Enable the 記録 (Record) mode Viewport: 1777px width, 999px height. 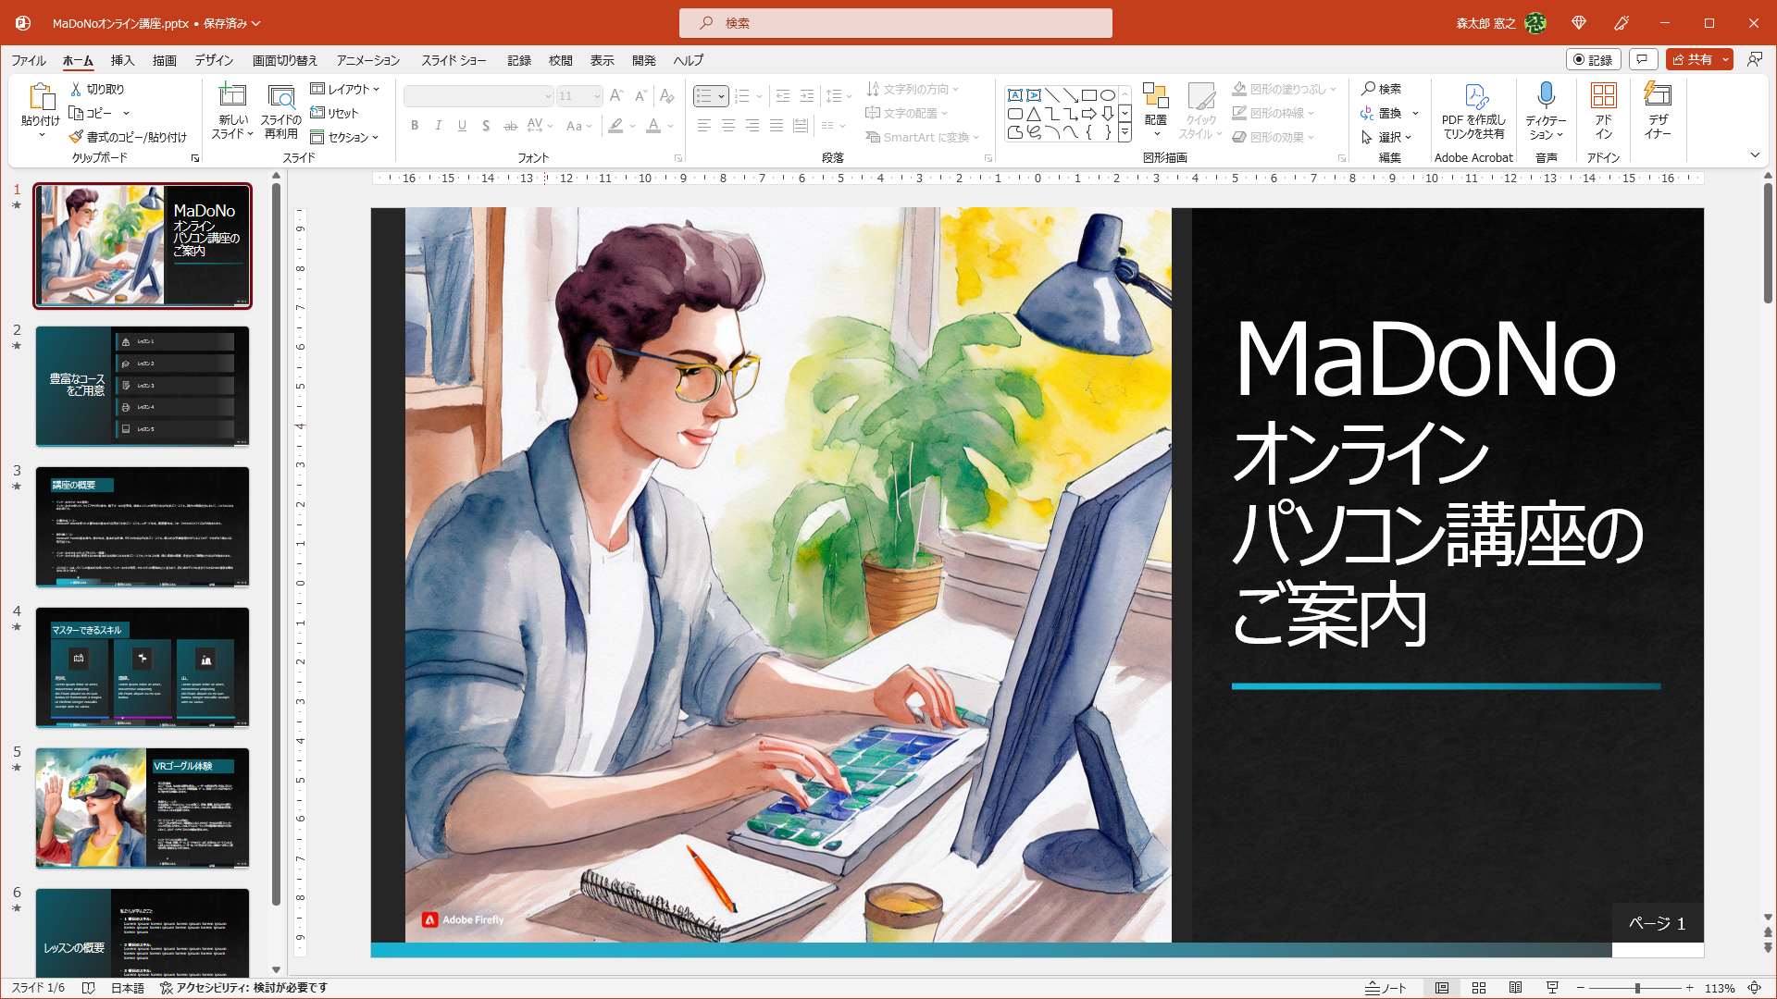point(1595,59)
